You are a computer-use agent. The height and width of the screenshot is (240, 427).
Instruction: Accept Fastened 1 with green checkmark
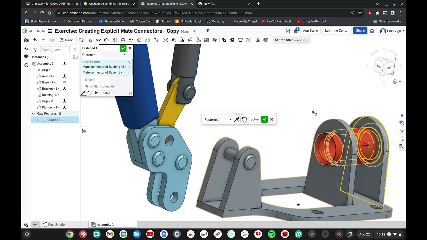tap(123, 48)
